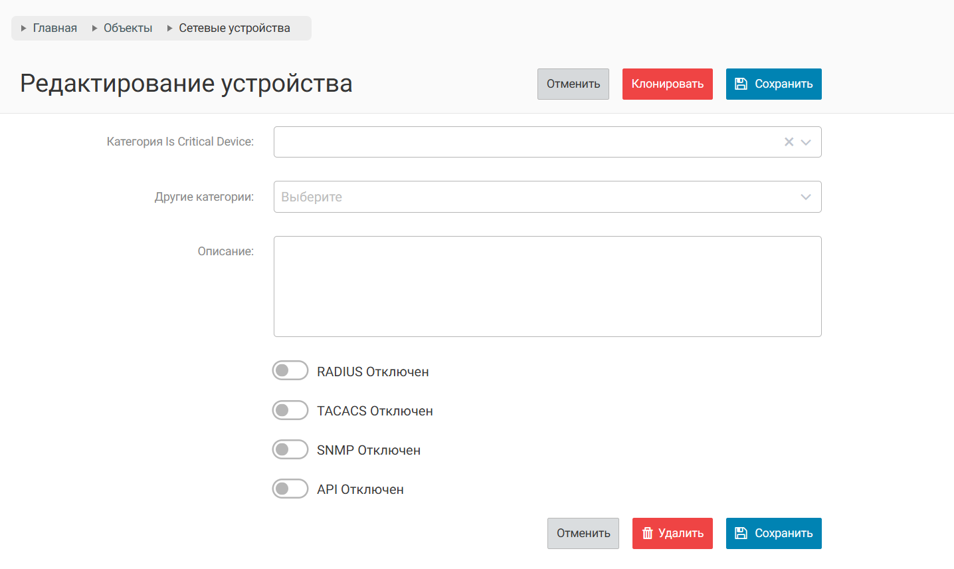Click the floppy disk icon in bottom Сохранить button
Screen dimensions: 954x569
coord(741,533)
